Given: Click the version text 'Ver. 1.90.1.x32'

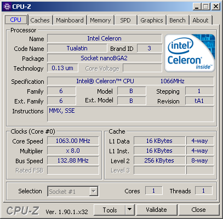Looking at the screenshot, I should [67, 212].
